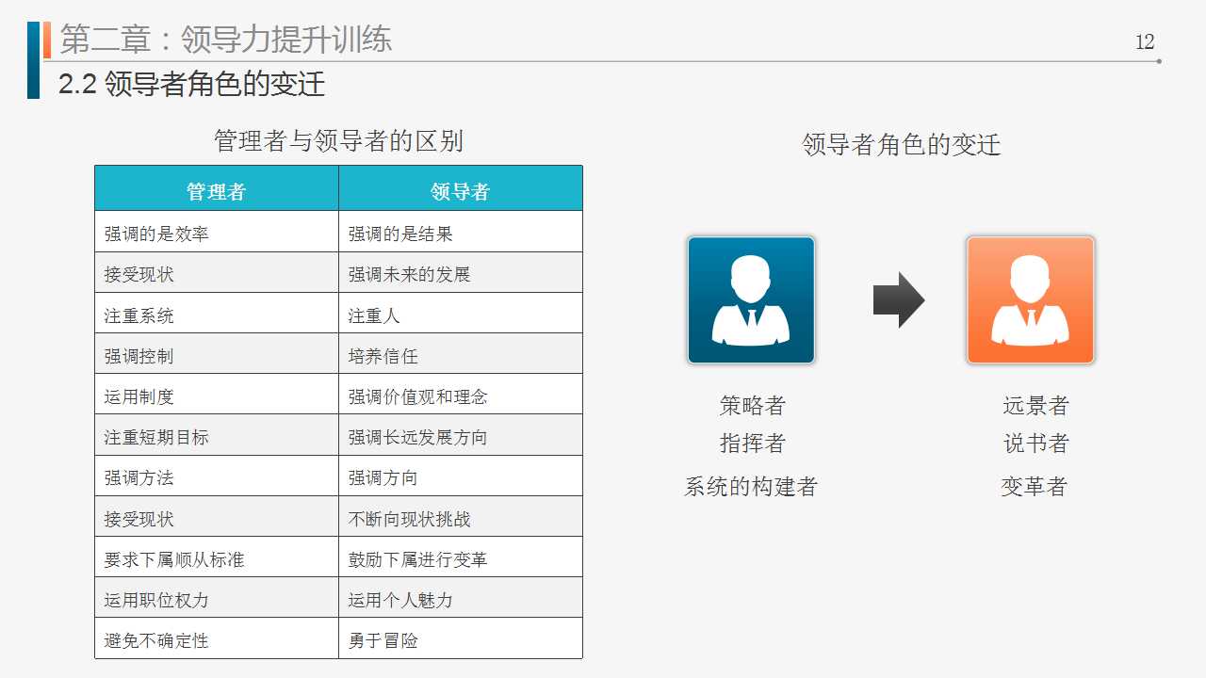Select the cell 注重人

pos(461,313)
